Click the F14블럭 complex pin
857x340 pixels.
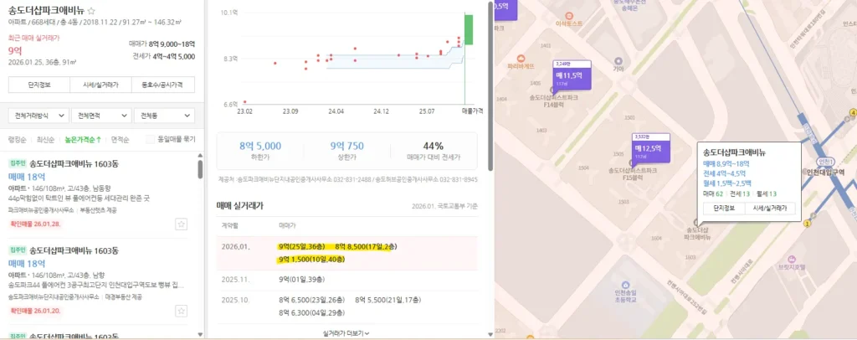(552, 90)
